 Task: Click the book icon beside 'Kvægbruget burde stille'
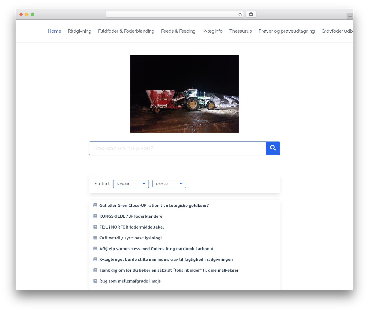(x=95, y=259)
